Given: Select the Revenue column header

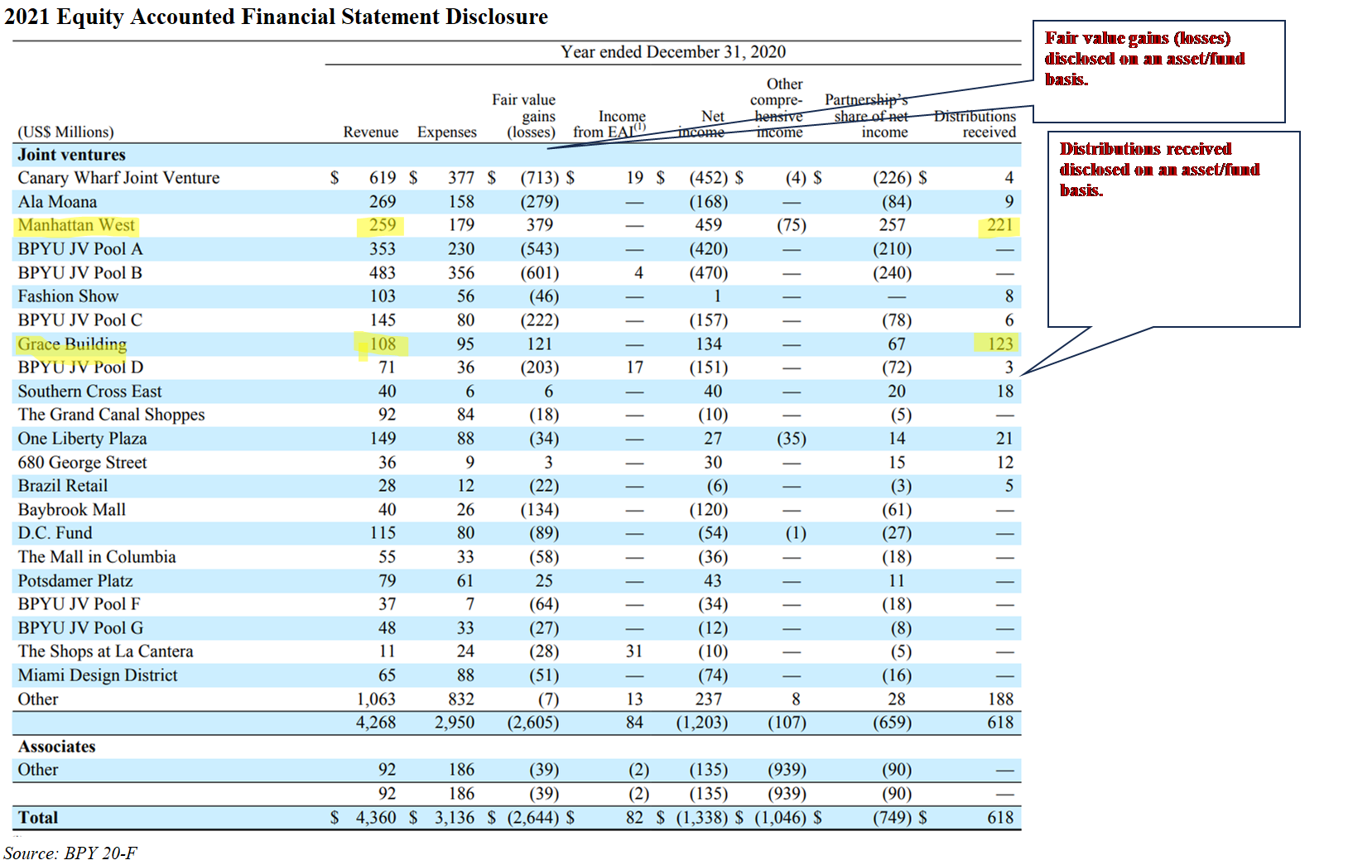Looking at the screenshot, I should coord(371,132).
